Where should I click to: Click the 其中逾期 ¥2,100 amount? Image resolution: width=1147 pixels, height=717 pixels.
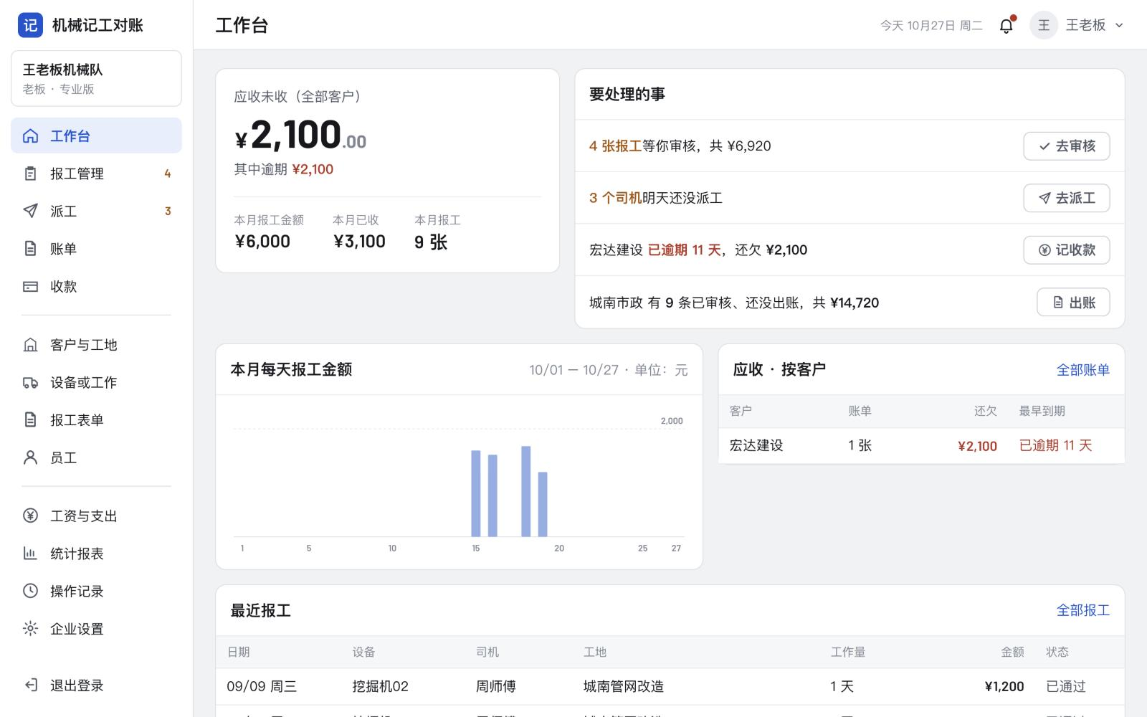(313, 169)
